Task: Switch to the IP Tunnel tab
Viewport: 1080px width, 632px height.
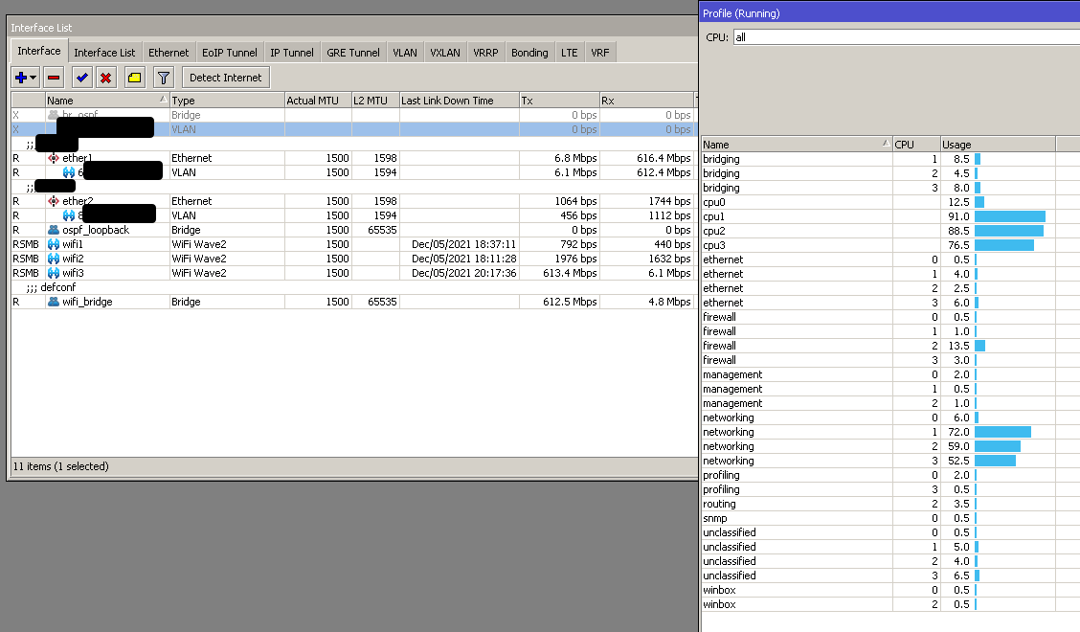Action: pos(291,53)
